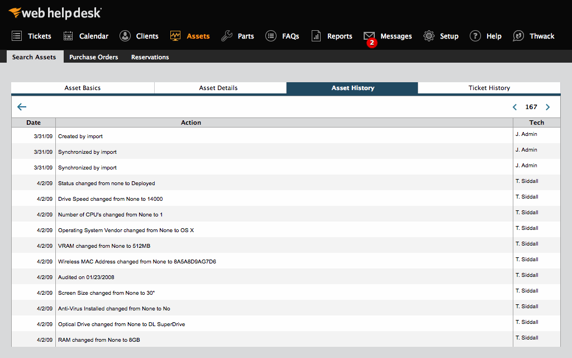Open Setup using the gear icon
The width and height of the screenshot is (572, 358).
[x=428, y=36]
